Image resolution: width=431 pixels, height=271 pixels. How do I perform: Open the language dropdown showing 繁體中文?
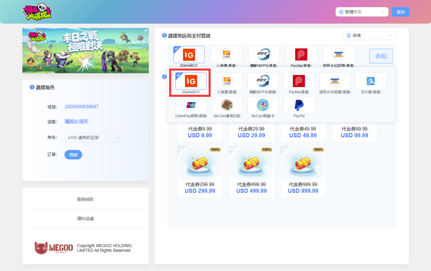pos(362,12)
